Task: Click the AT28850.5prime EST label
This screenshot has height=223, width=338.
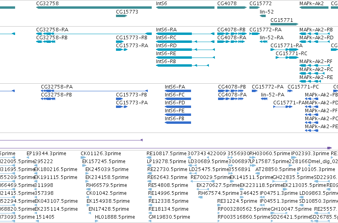Action: point(275,169)
